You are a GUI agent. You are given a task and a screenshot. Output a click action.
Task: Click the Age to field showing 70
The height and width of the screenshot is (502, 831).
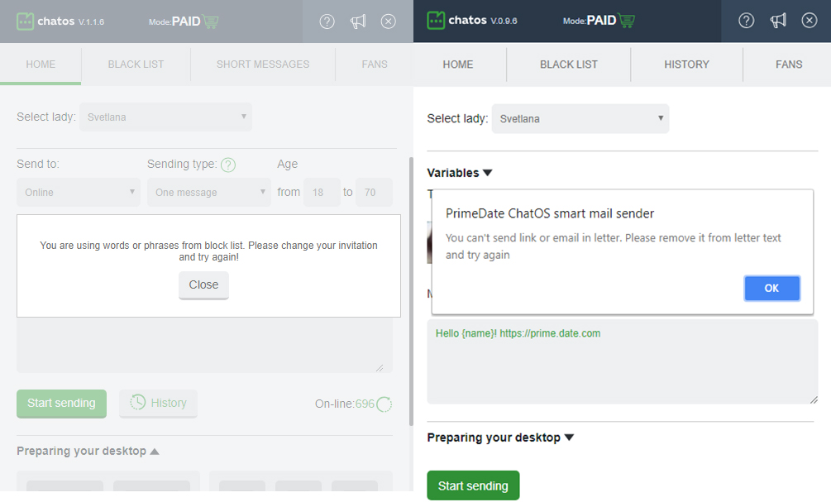(x=374, y=192)
